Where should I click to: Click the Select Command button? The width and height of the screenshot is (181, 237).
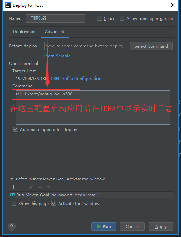151,46
